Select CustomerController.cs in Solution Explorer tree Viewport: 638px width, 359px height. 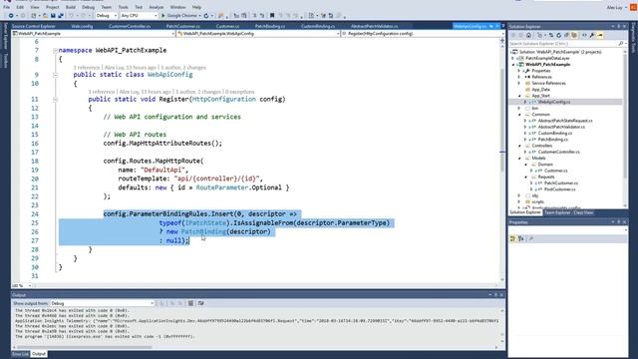[558, 152]
